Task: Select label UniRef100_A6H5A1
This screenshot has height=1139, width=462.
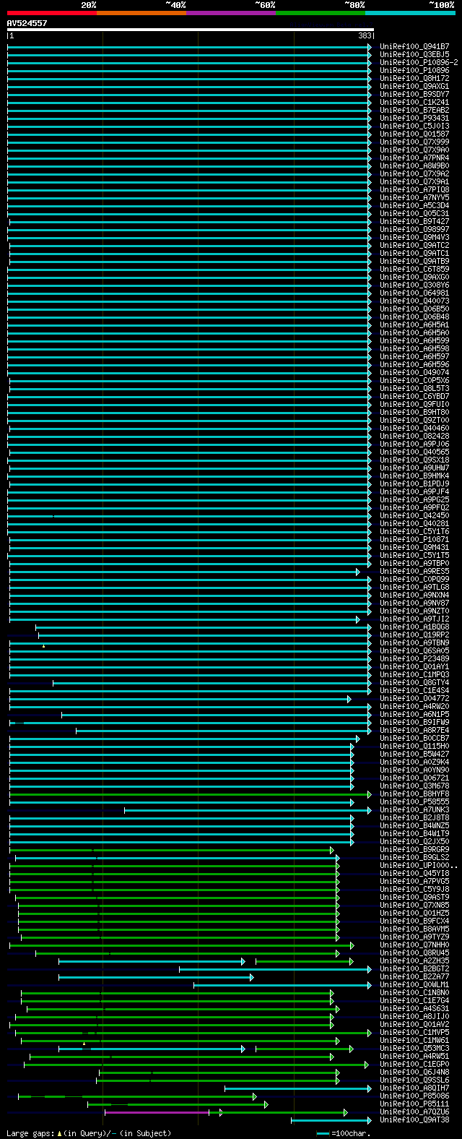Action: point(414,324)
